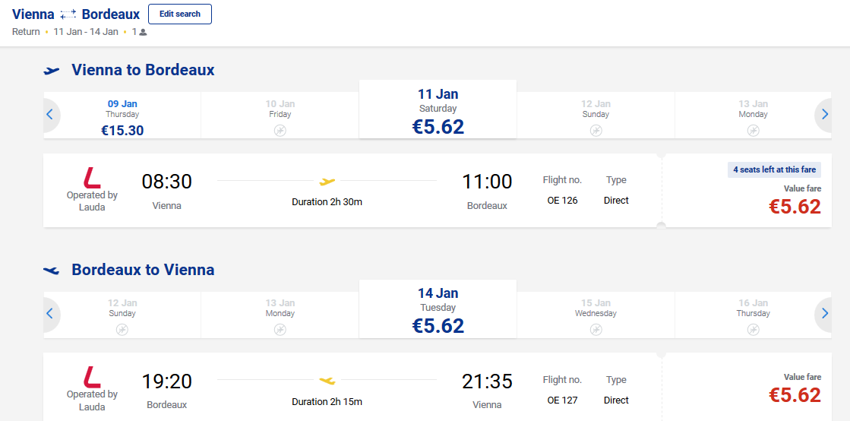Show earlier outbound dates with left arrow
This screenshot has height=421, width=850.
[x=50, y=115]
